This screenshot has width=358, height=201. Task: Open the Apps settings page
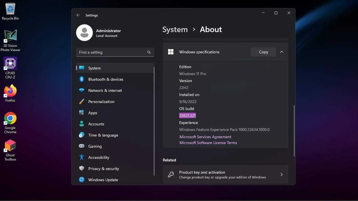pos(115,113)
